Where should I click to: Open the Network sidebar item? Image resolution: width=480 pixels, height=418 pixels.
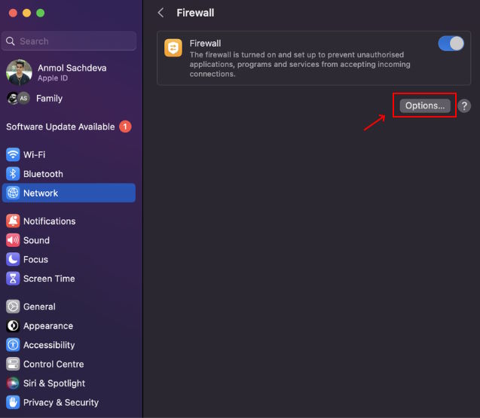tap(69, 193)
